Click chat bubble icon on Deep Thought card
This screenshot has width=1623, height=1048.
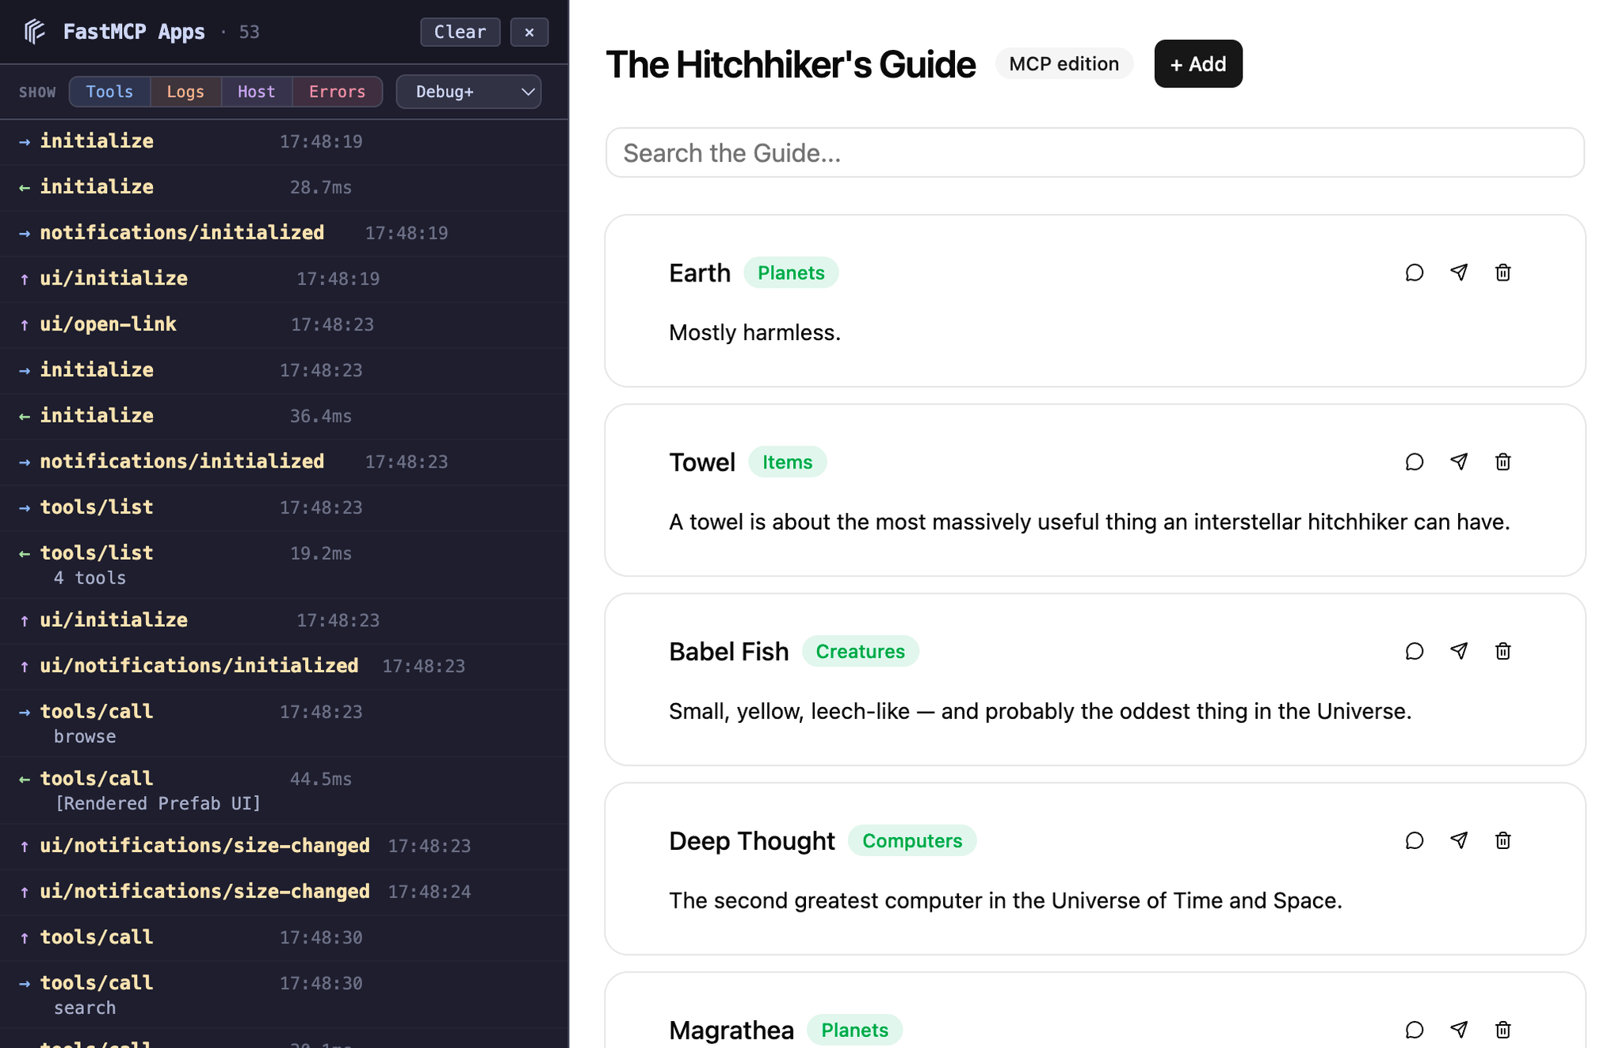1414,840
